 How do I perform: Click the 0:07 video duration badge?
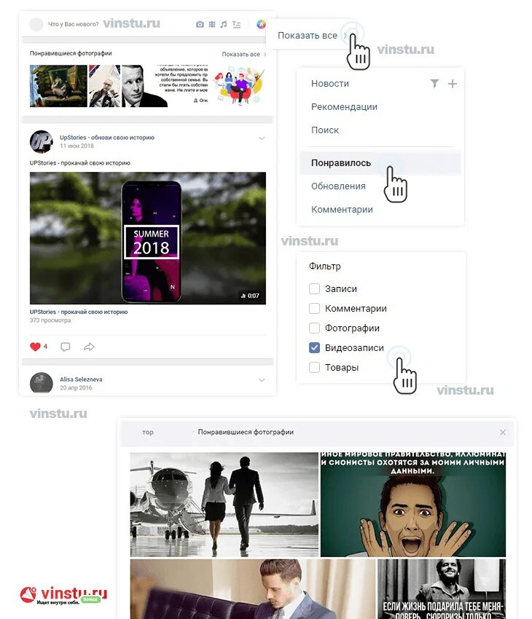(250, 296)
